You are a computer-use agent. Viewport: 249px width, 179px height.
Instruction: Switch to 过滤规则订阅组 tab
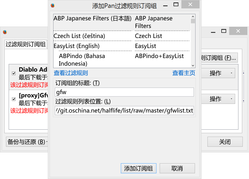[x=26, y=44]
